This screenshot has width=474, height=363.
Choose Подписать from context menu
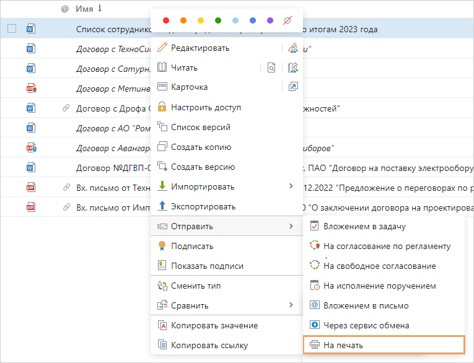pos(192,246)
